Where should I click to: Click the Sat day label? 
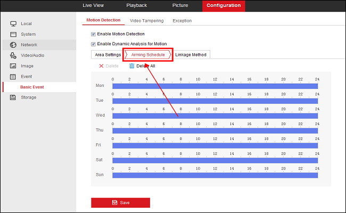pyautogui.click(x=99, y=160)
